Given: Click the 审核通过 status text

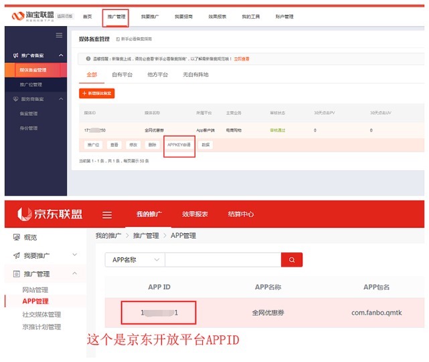Looking at the screenshot, I should (278, 130).
